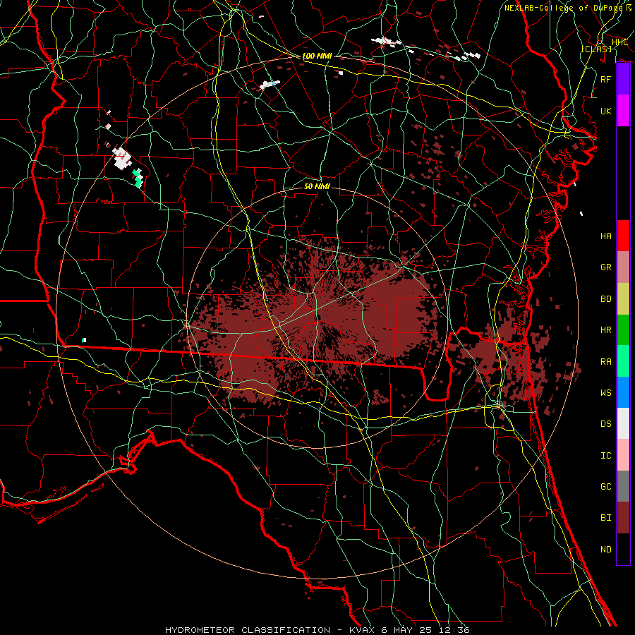The image size is (635, 635).
Task: Click the RF legend label
Action: click(x=605, y=79)
